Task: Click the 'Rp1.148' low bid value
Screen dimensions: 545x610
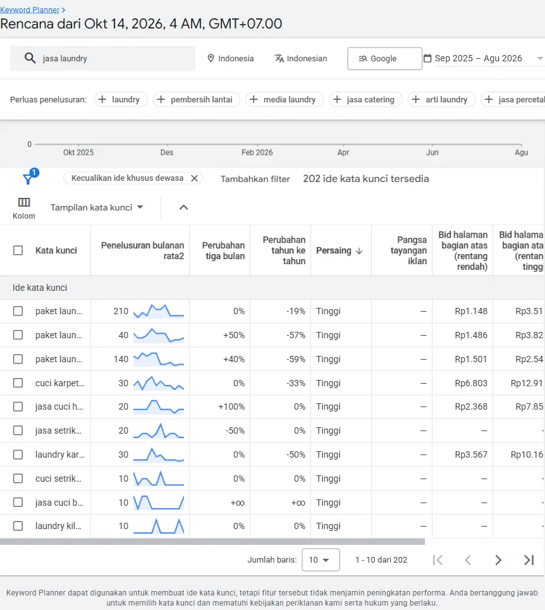Action: (x=471, y=311)
